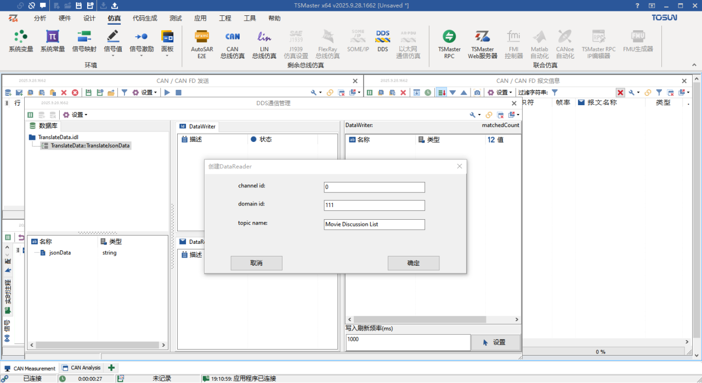Open the DDS window settings dropdown

[75, 115]
